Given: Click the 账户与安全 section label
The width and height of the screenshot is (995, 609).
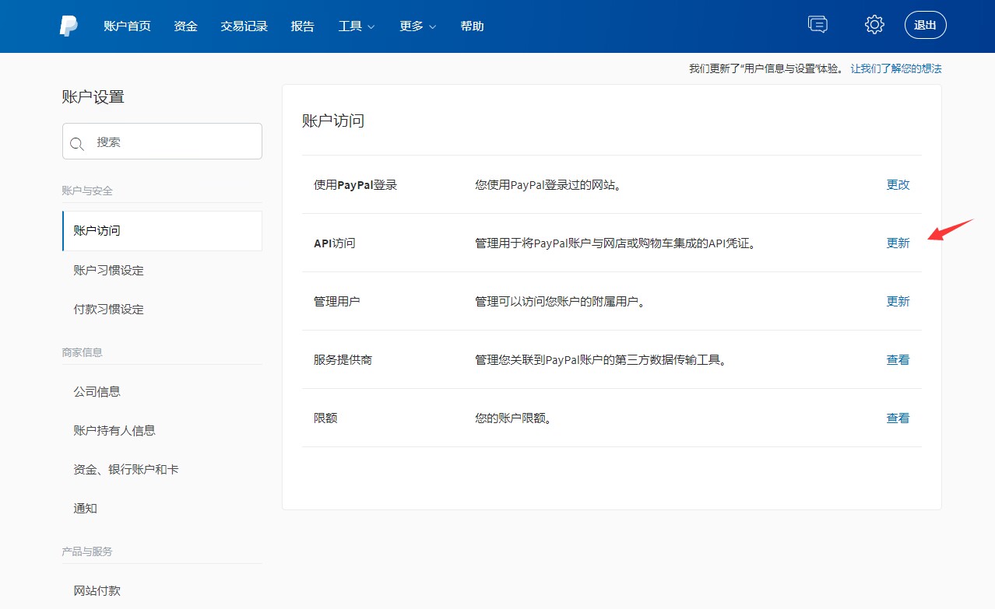Looking at the screenshot, I should tap(87, 191).
